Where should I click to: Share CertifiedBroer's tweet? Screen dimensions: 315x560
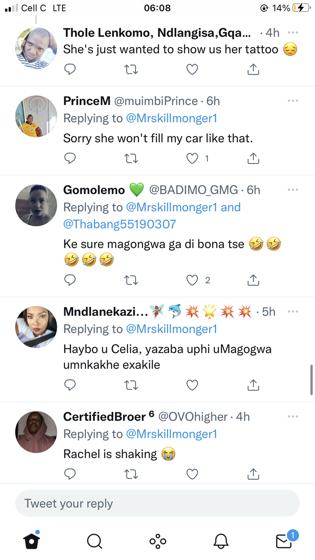click(x=253, y=473)
